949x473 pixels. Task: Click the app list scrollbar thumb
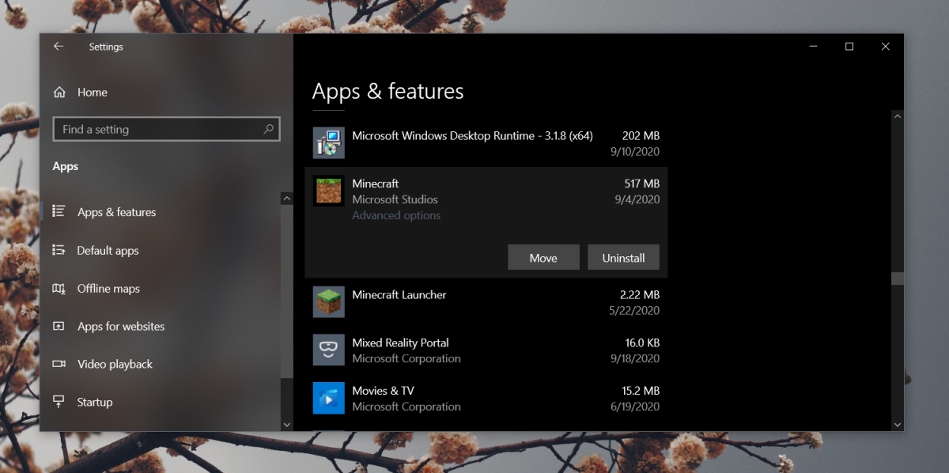click(897, 278)
